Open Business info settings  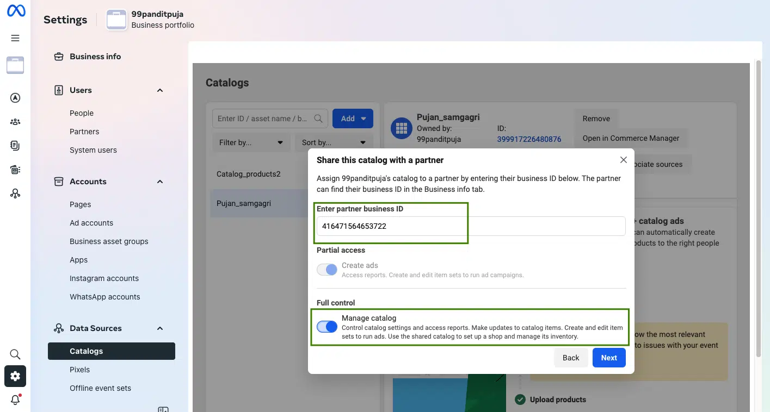click(x=95, y=57)
